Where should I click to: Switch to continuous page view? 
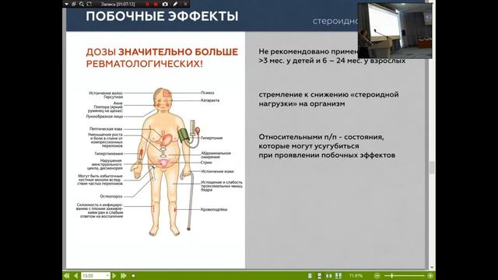[x=319, y=276]
